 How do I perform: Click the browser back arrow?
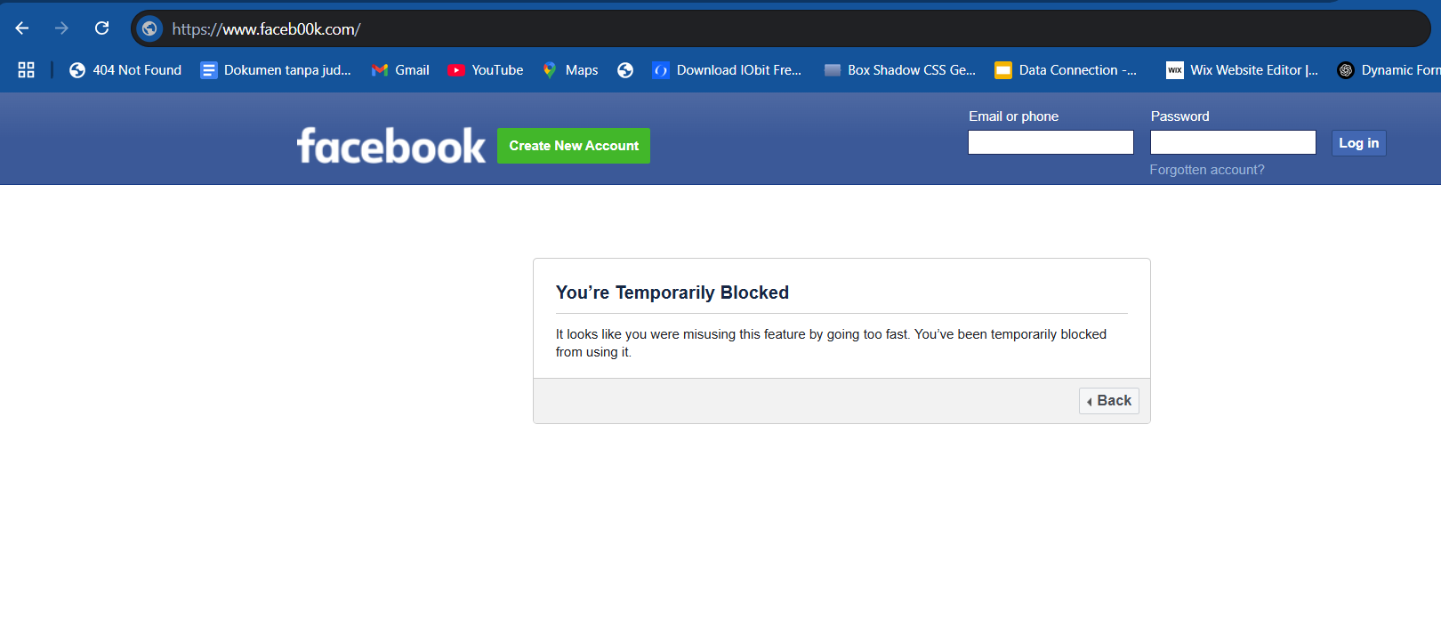pyautogui.click(x=22, y=28)
